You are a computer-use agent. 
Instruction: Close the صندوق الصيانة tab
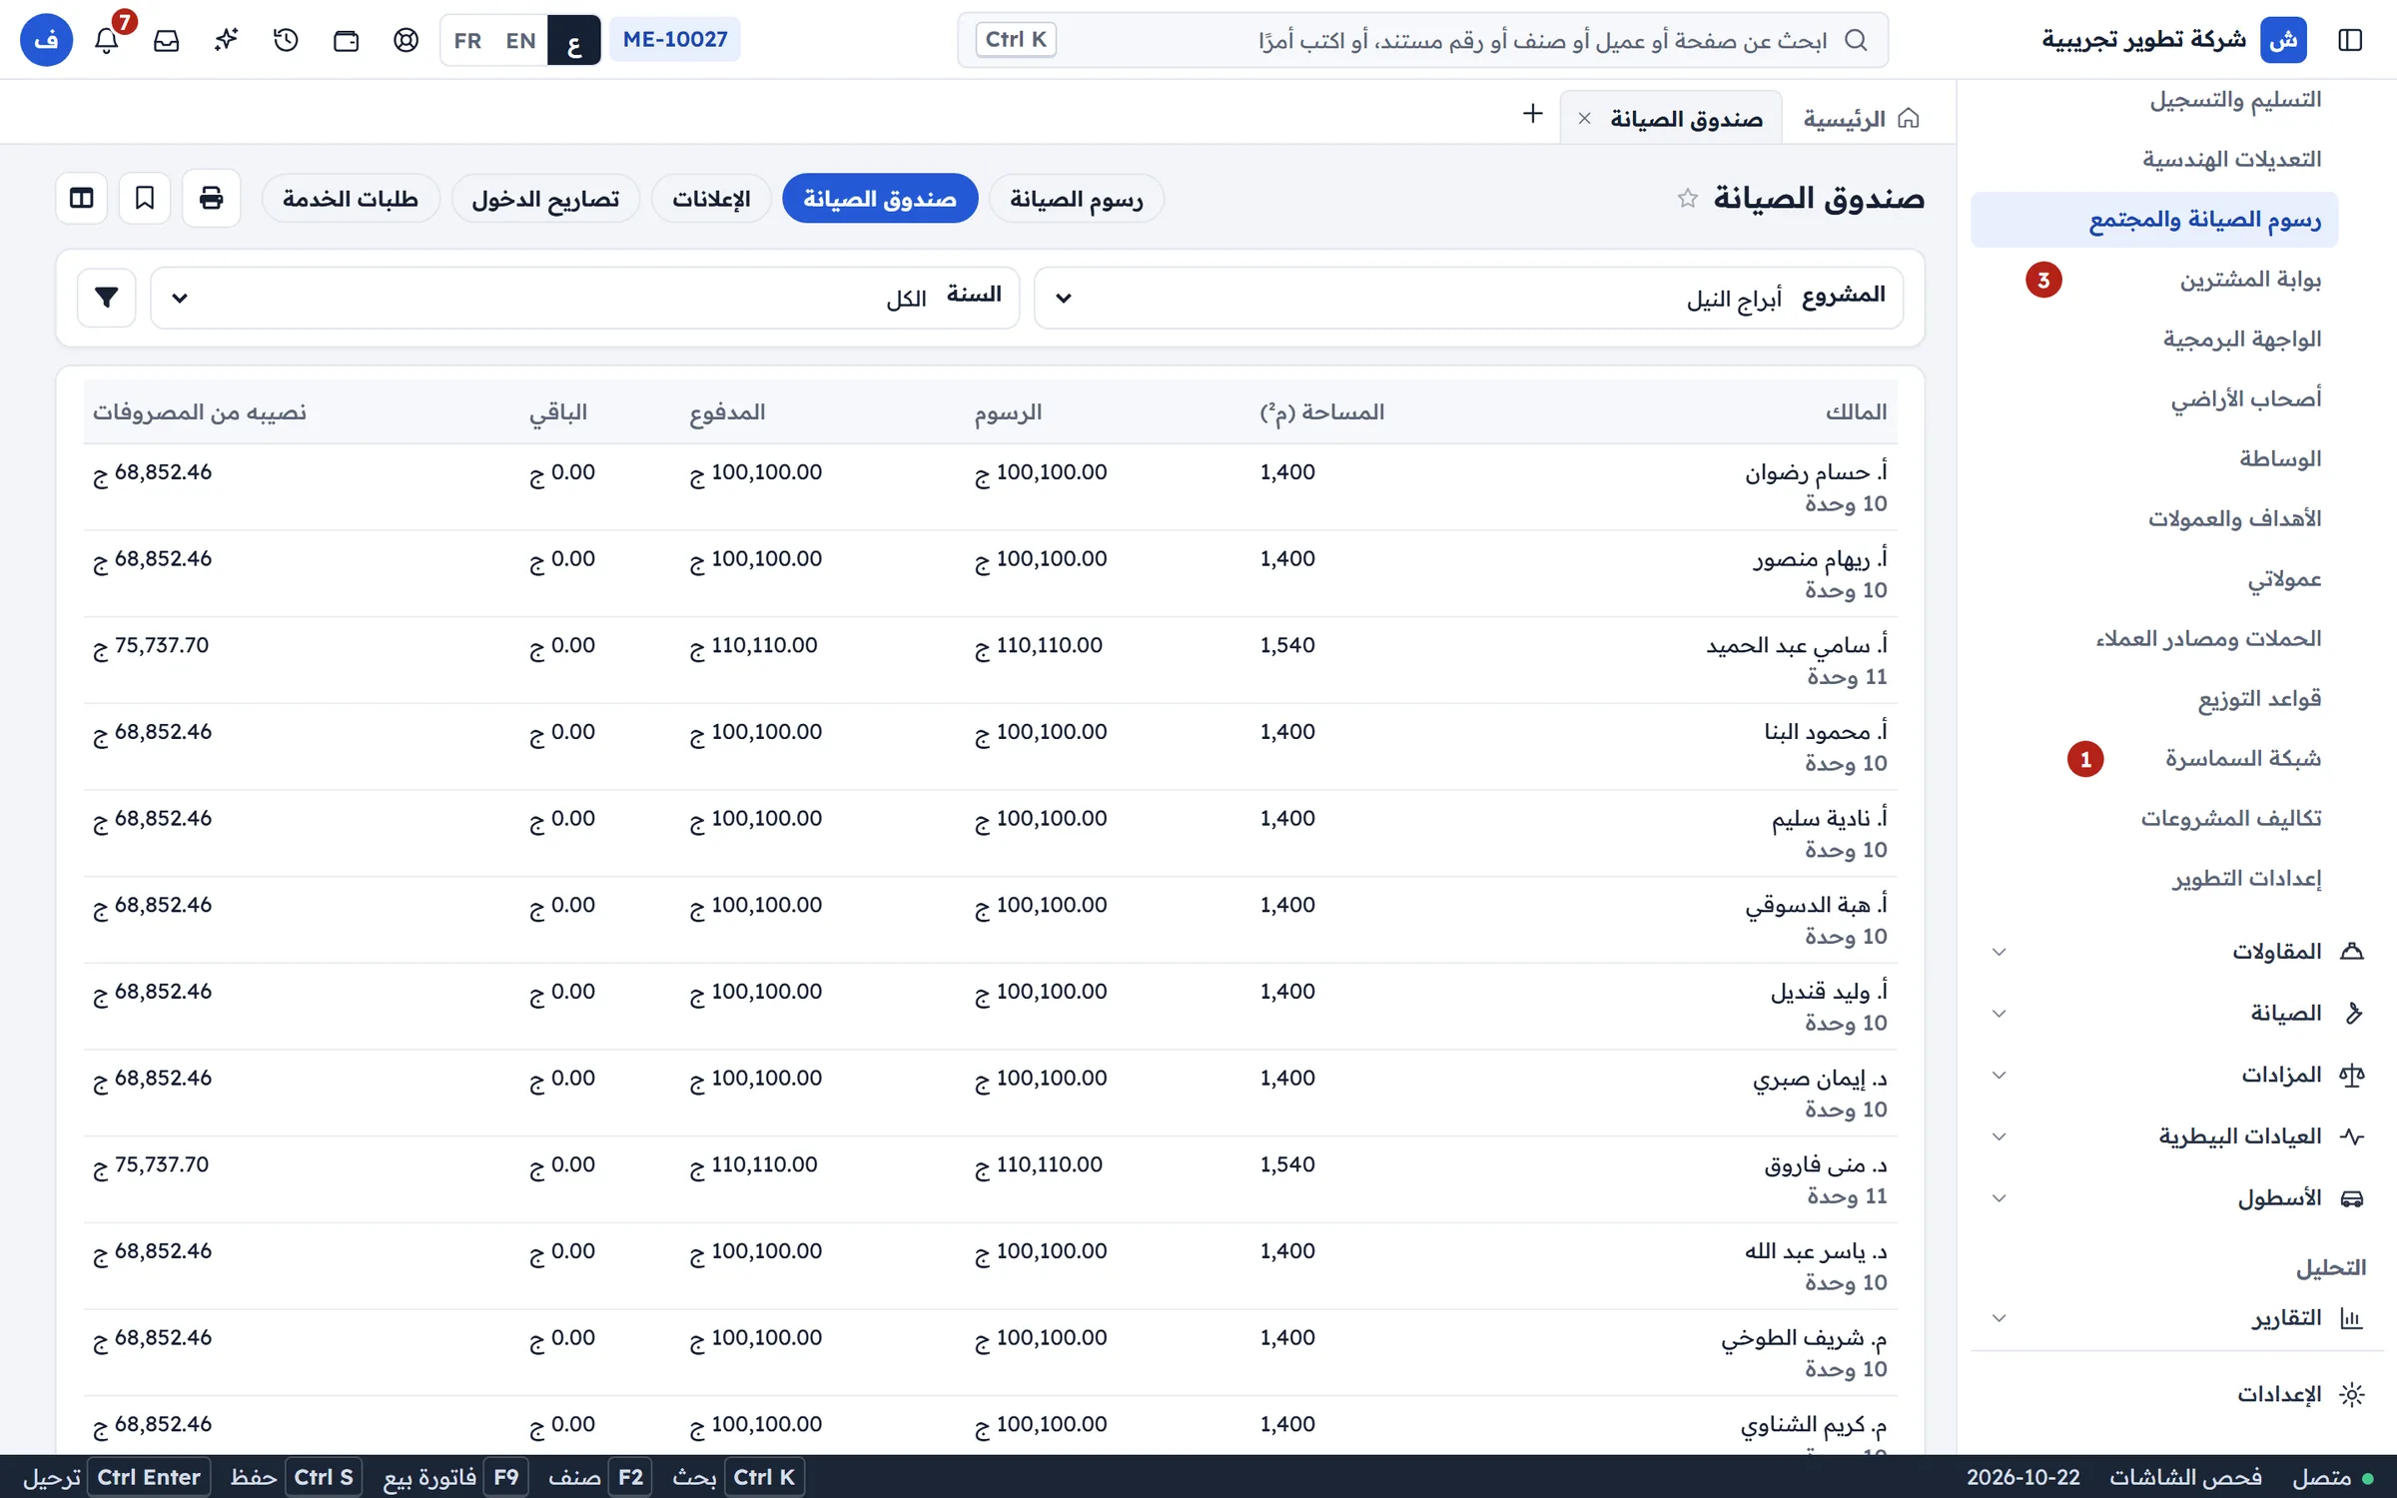1584,119
